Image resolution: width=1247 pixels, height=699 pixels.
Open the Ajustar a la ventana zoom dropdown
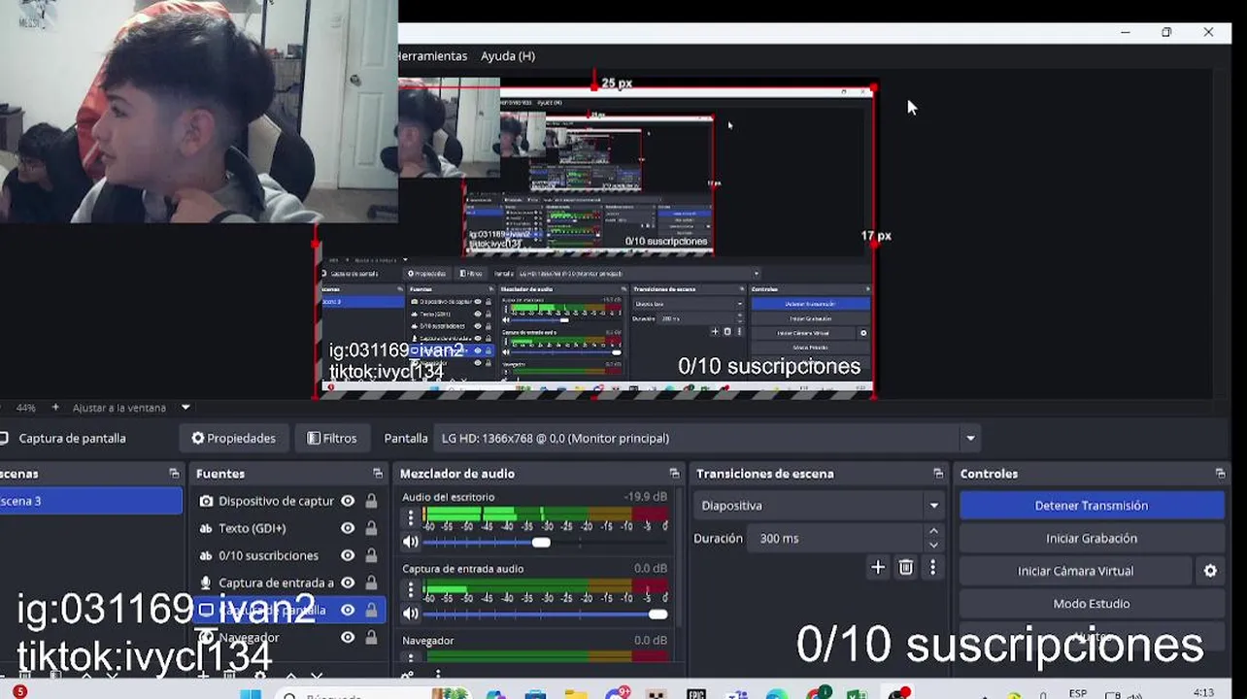point(185,408)
